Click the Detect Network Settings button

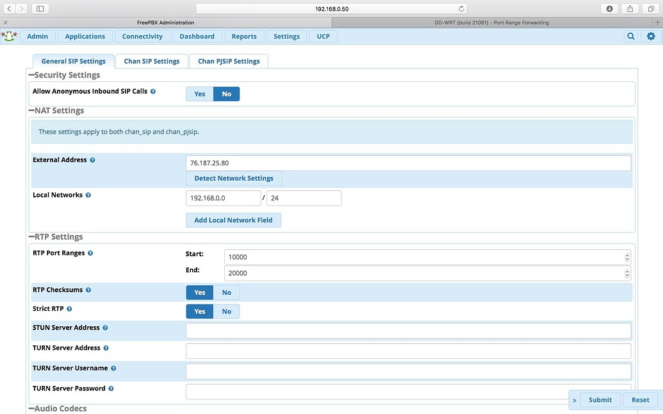(x=233, y=178)
